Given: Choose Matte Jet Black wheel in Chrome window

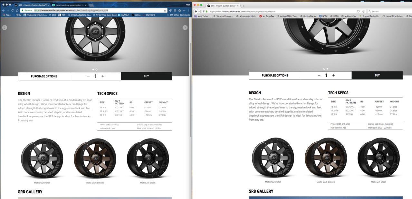Looking at the screenshot, I should coord(148,158).
